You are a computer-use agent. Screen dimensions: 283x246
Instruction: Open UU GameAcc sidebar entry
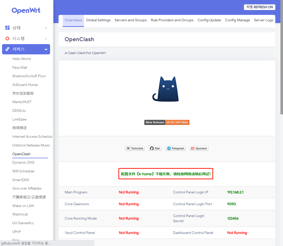[23, 223]
